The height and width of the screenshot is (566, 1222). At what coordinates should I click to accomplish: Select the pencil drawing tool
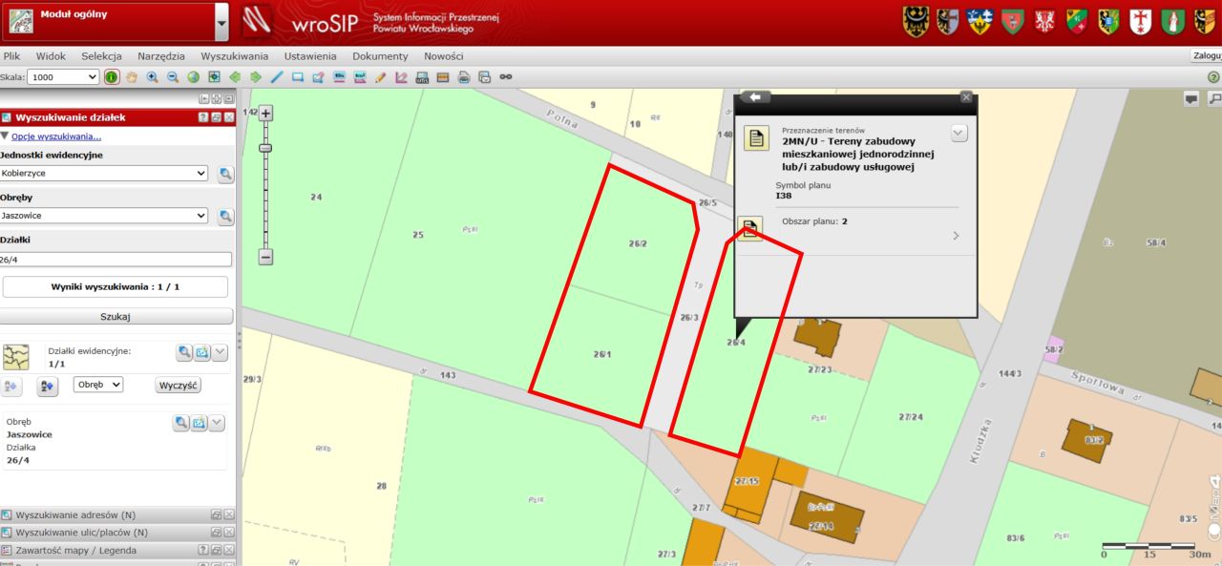click(x=381, y=77)
